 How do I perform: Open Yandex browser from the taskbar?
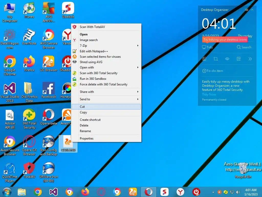pos(180,192)
